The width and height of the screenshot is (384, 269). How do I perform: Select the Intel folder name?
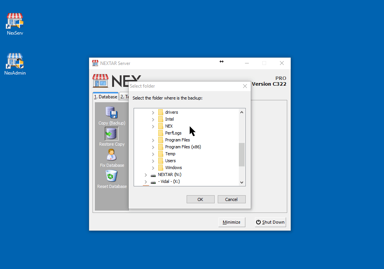(169, 119)
